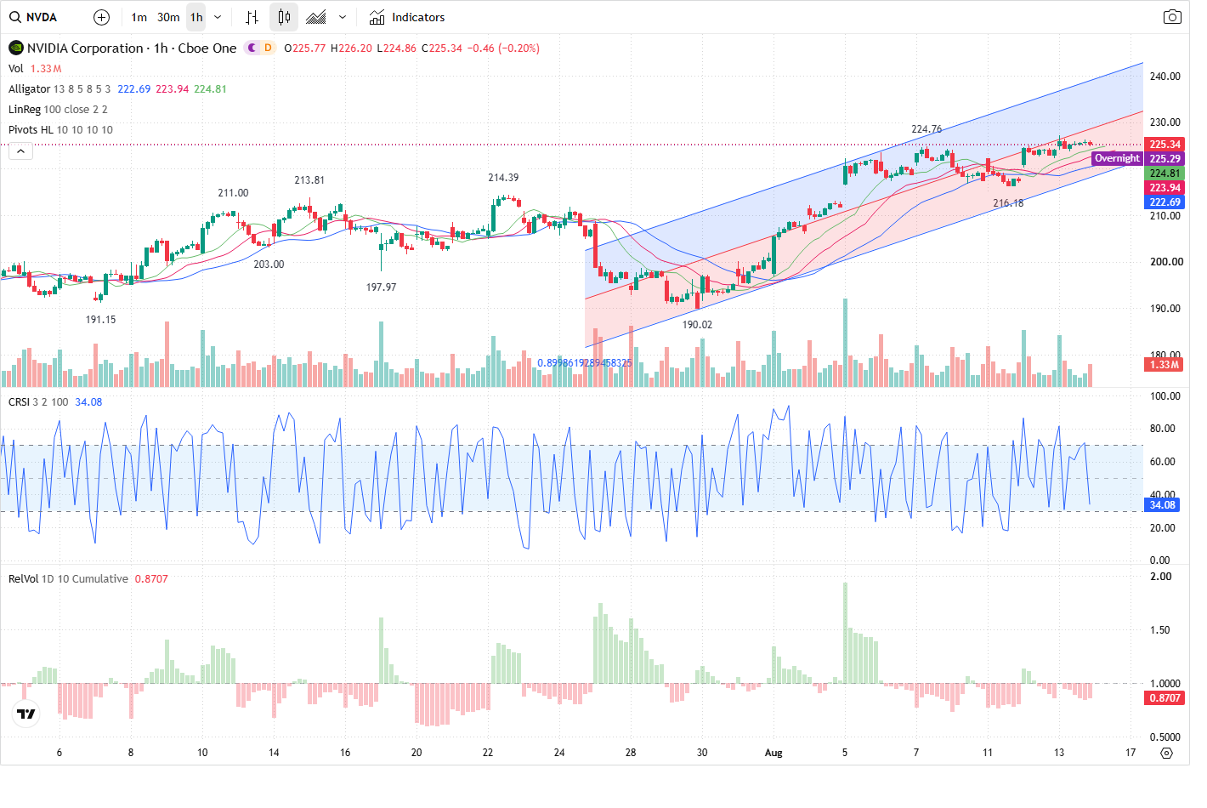
Task: Click the 197.97 pivot low label
Action: coord(381,287)
